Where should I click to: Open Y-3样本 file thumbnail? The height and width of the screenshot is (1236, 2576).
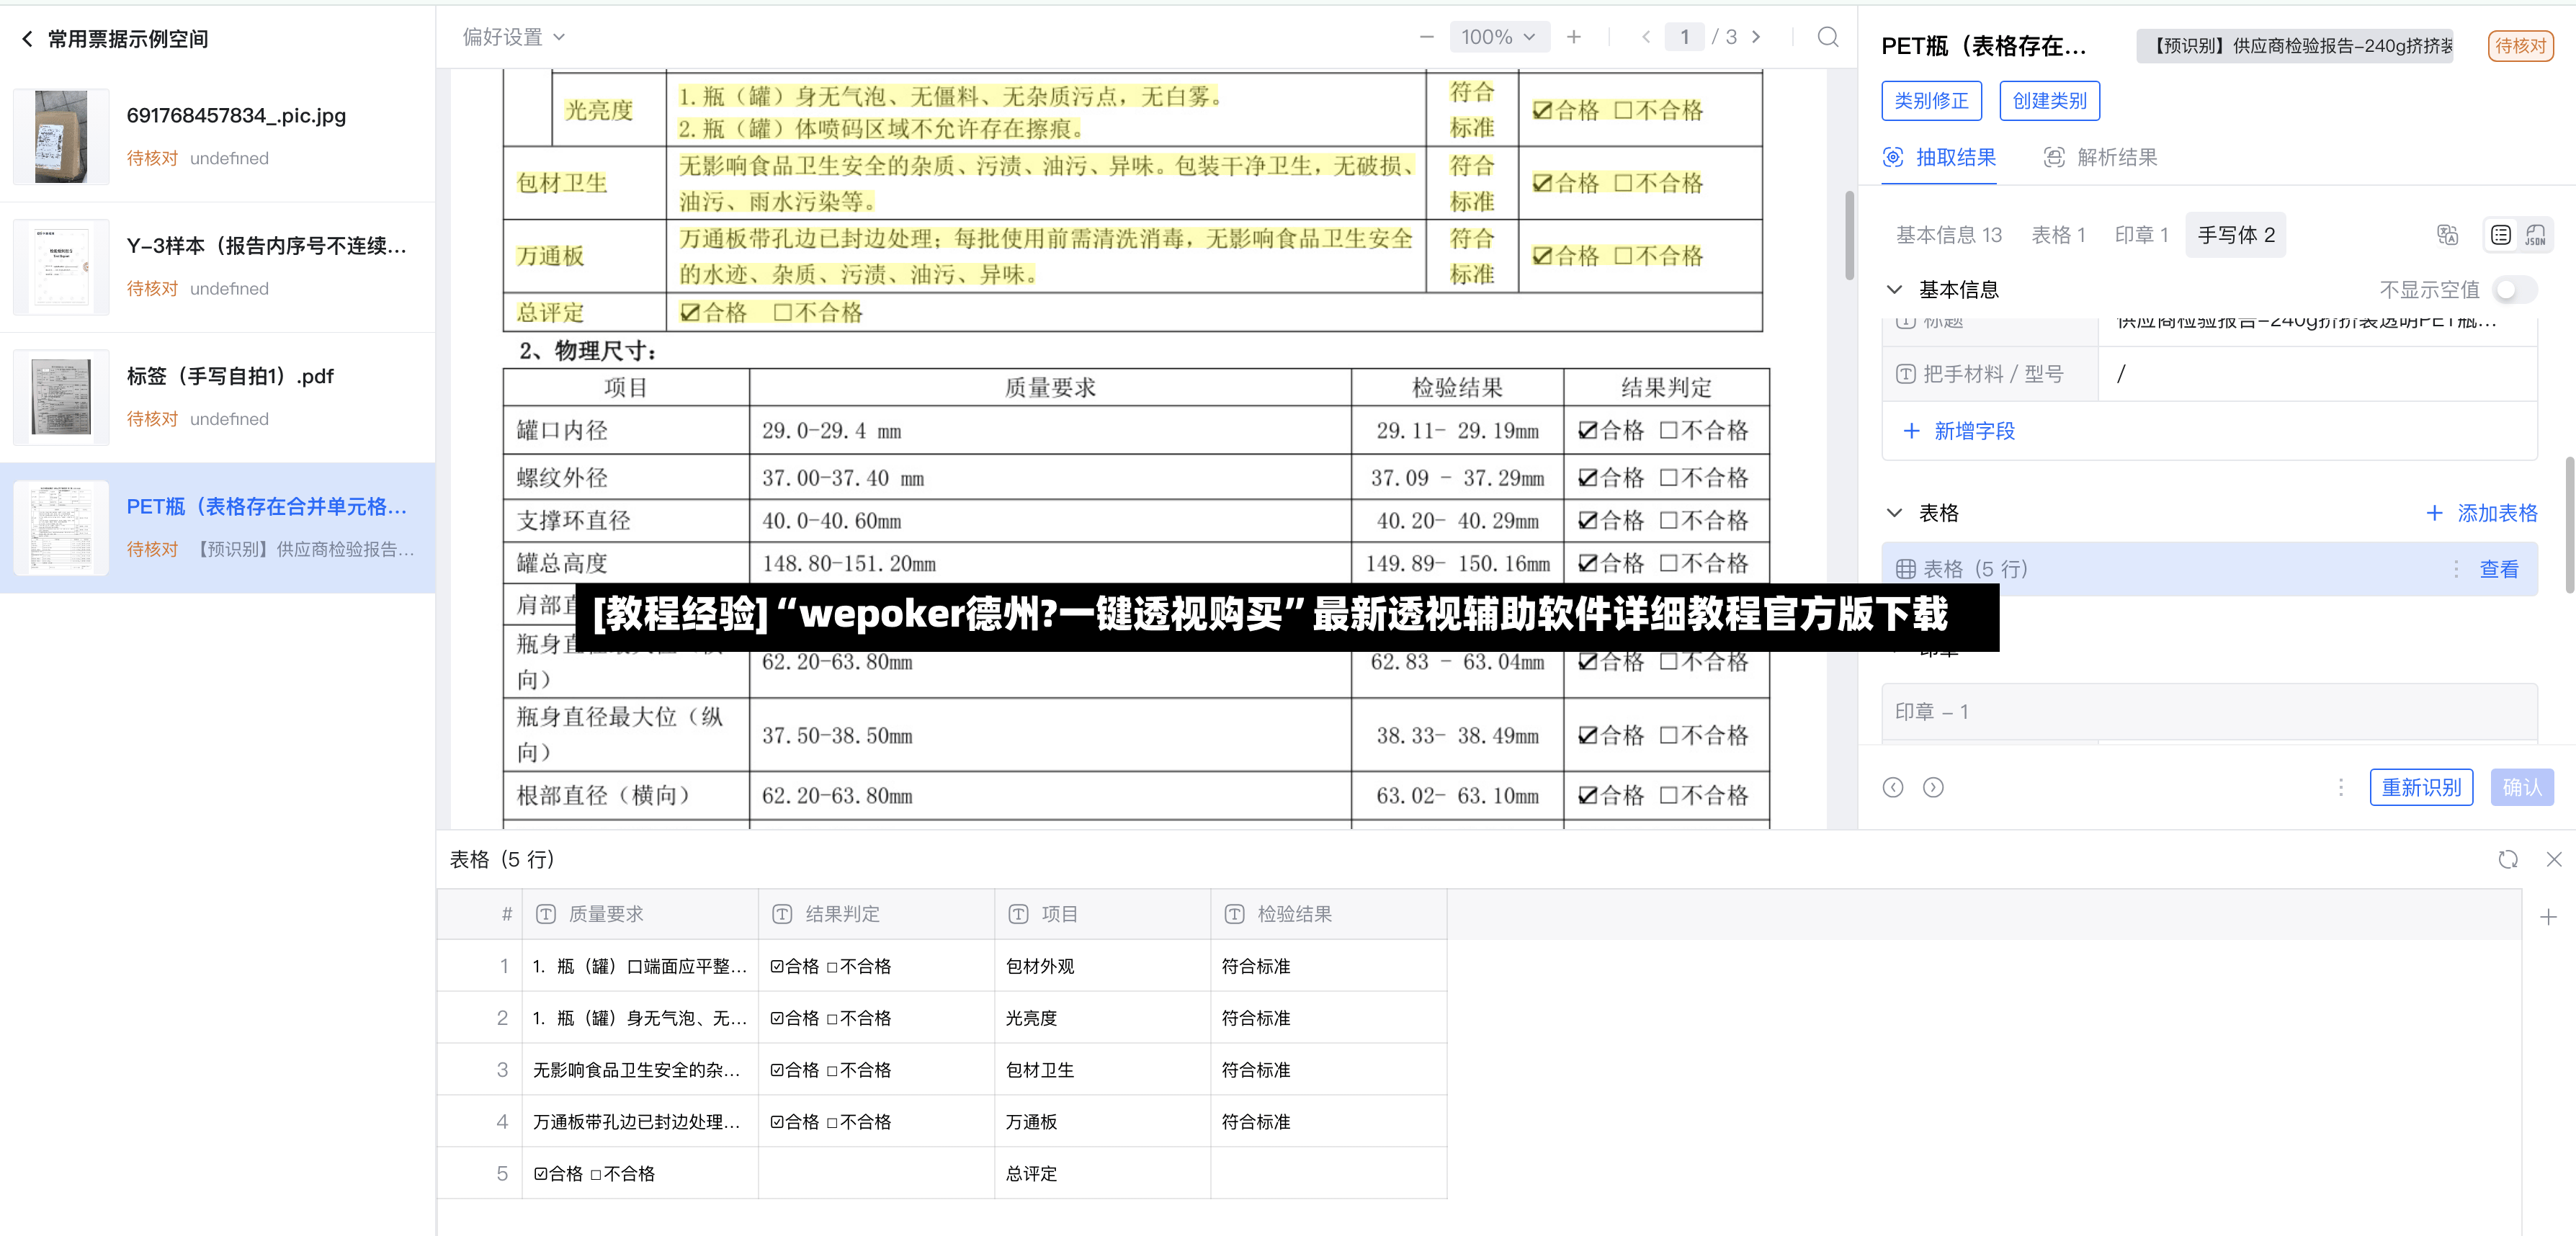(61, 267)
